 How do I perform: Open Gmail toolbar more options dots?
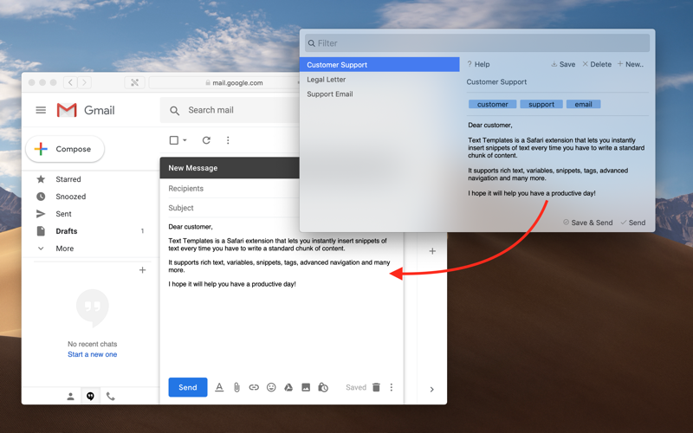(x=228, y=140)
